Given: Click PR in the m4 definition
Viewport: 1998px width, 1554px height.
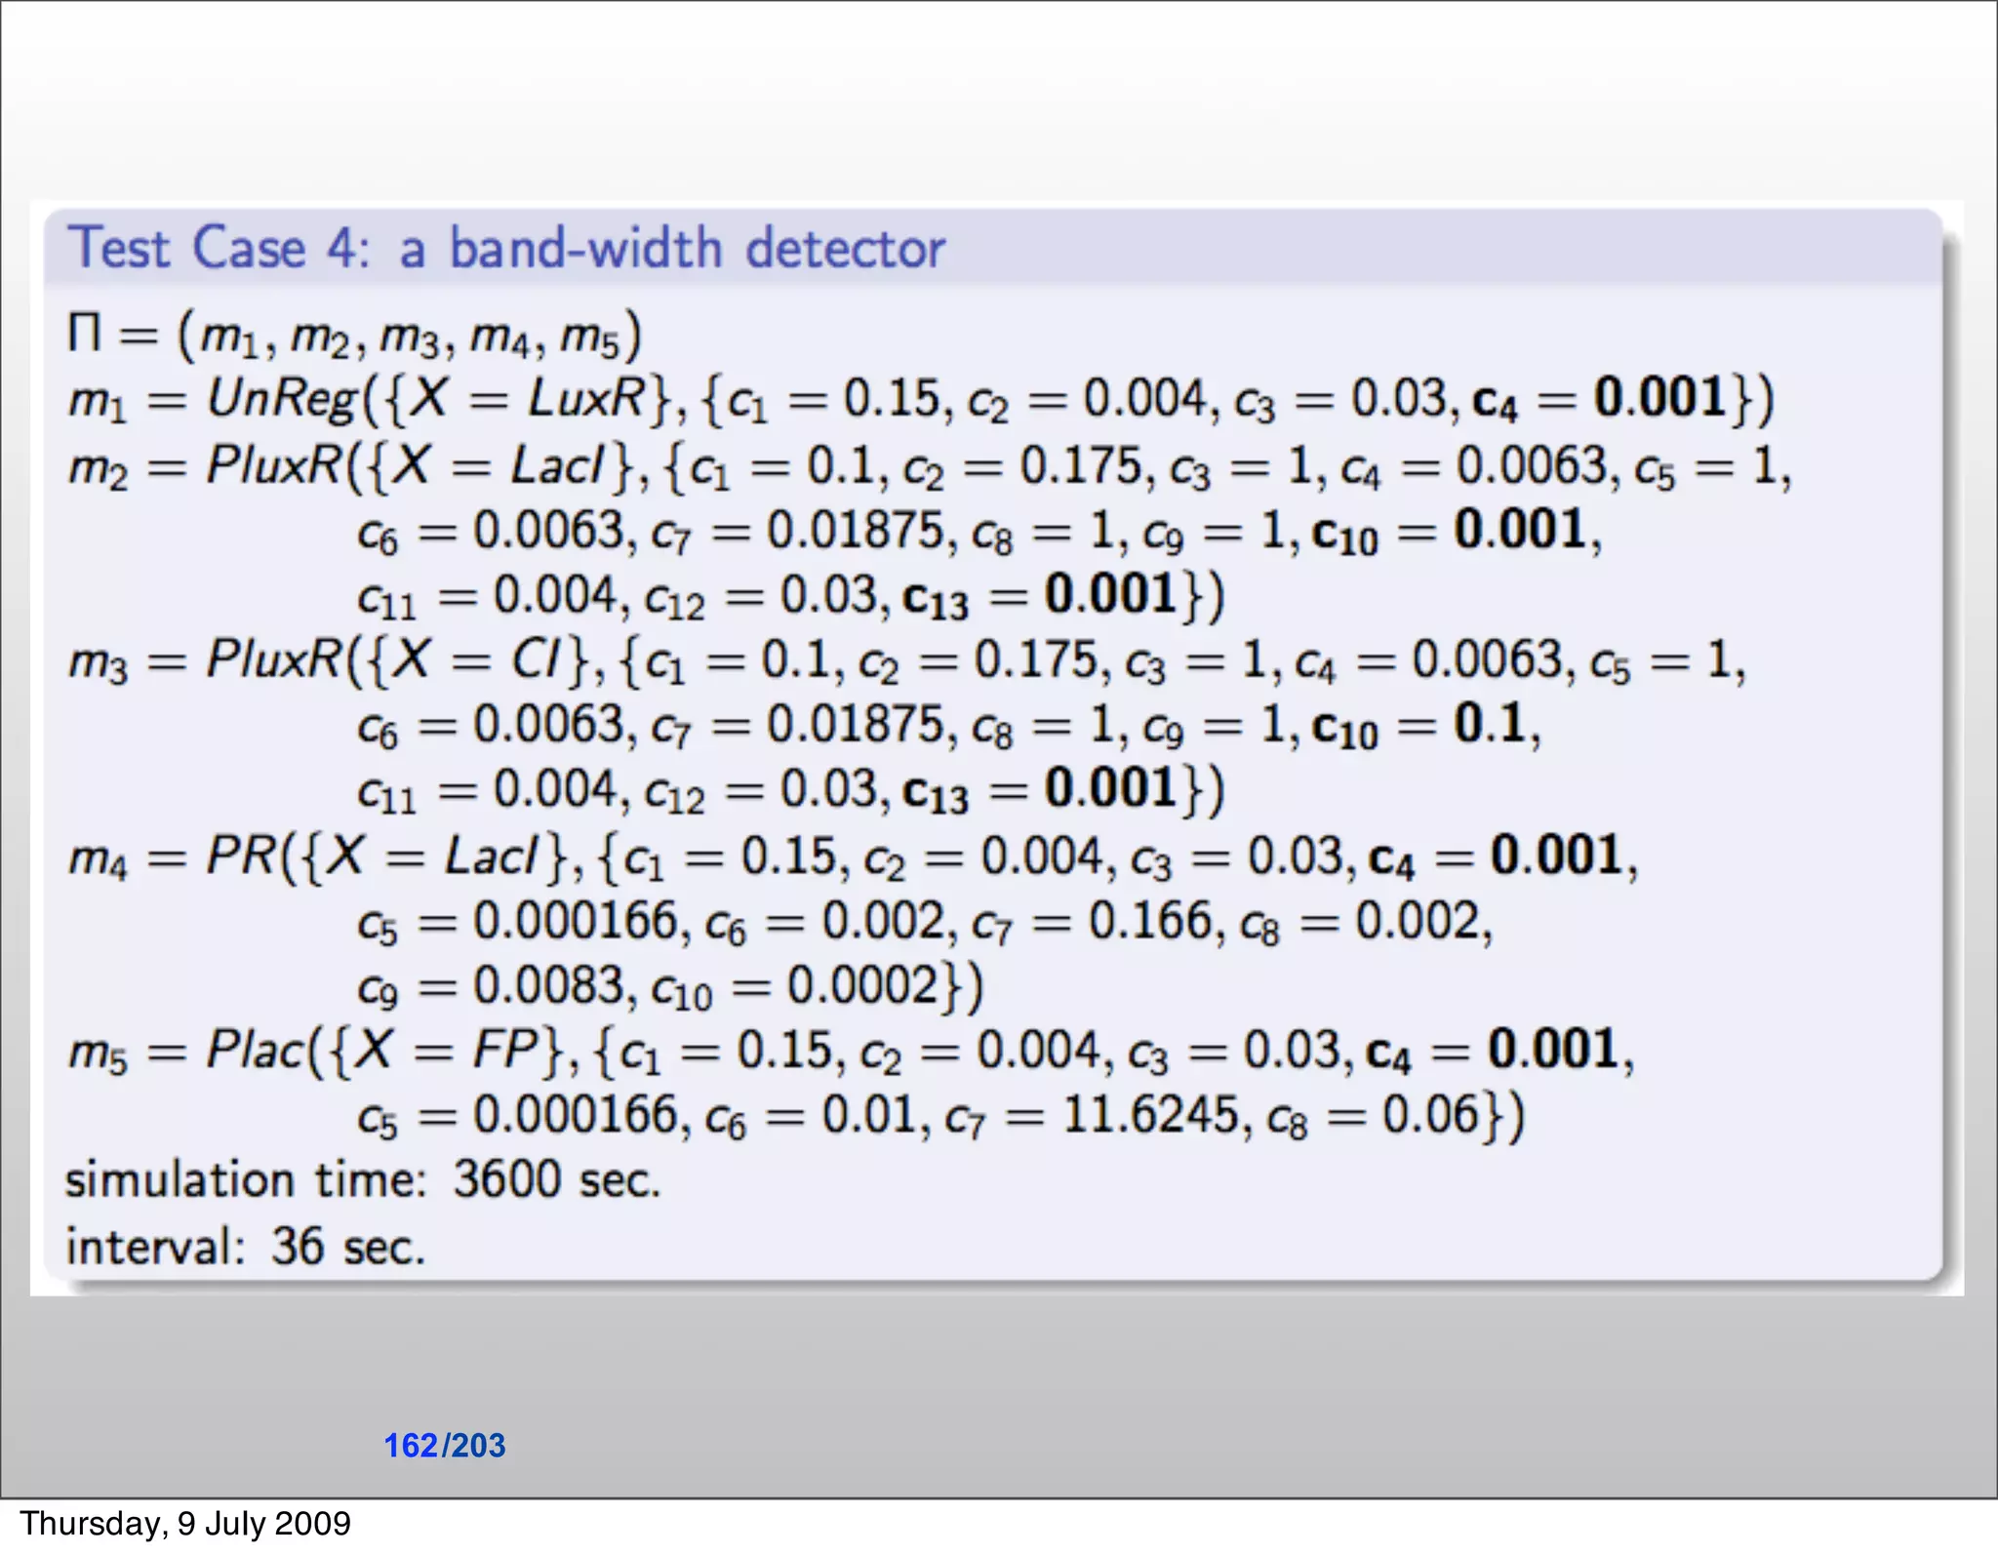Looking at the screenshot, I should (240, 857).
